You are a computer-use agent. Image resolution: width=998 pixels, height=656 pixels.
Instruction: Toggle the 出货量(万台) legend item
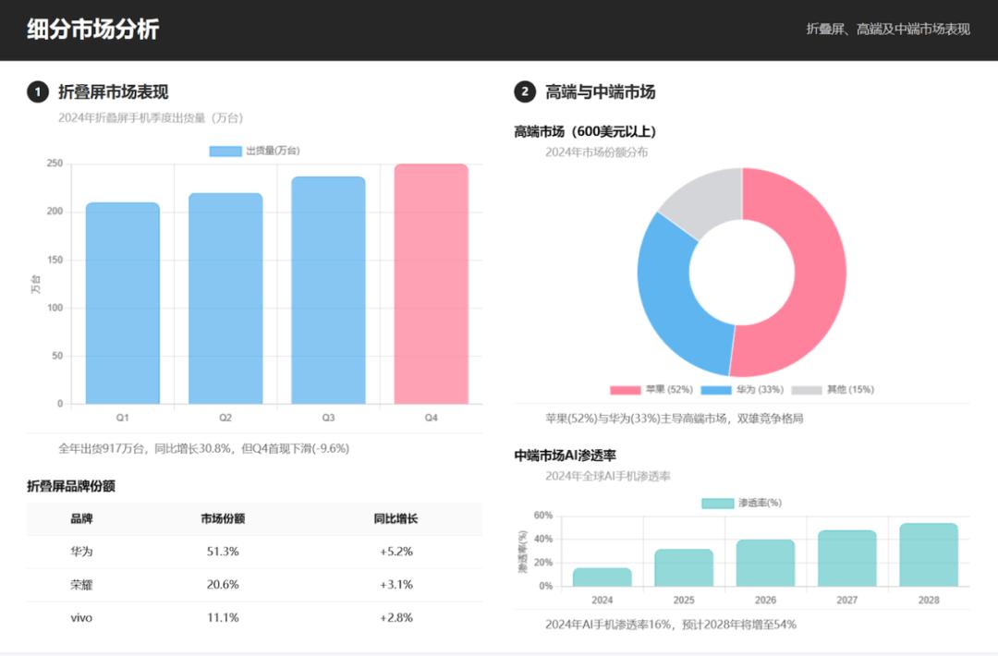tap(255, 151)
